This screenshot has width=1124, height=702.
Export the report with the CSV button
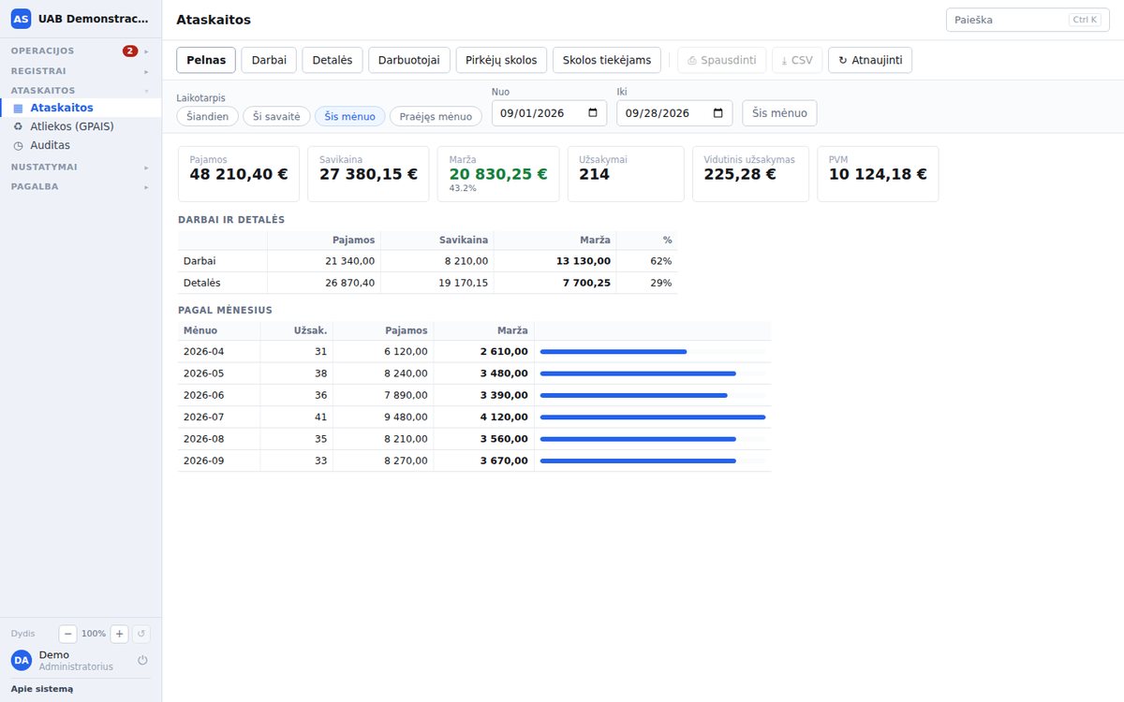coord(797,60)
